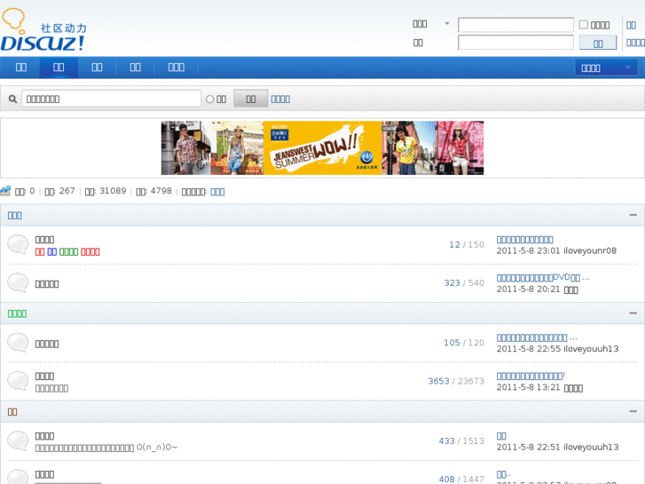The image size is (645, 484).
Task: Click the posts statistic 31089
Action: coord(113,191)
